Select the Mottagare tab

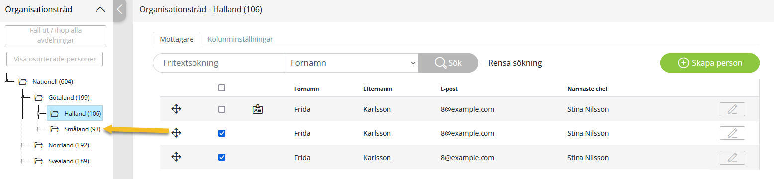click(177, 39)
